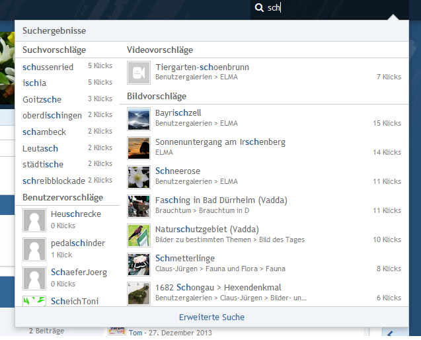Open user pedalschinder profile name
Viewport: 421px width, 340px height.
pos(78,243)
